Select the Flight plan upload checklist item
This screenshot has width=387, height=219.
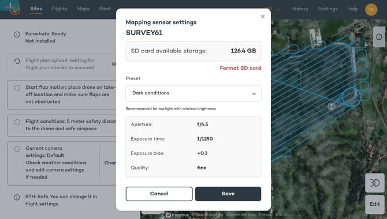tap(62, 65)
